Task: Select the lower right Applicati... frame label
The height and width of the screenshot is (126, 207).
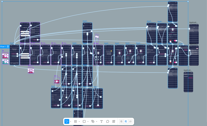Action: tap(188, 70)
